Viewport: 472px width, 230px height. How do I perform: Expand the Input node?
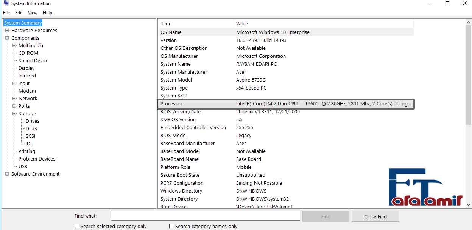[14, 83]
